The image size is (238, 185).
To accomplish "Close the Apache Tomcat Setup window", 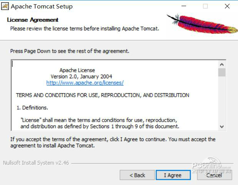I will click(227, 6).
